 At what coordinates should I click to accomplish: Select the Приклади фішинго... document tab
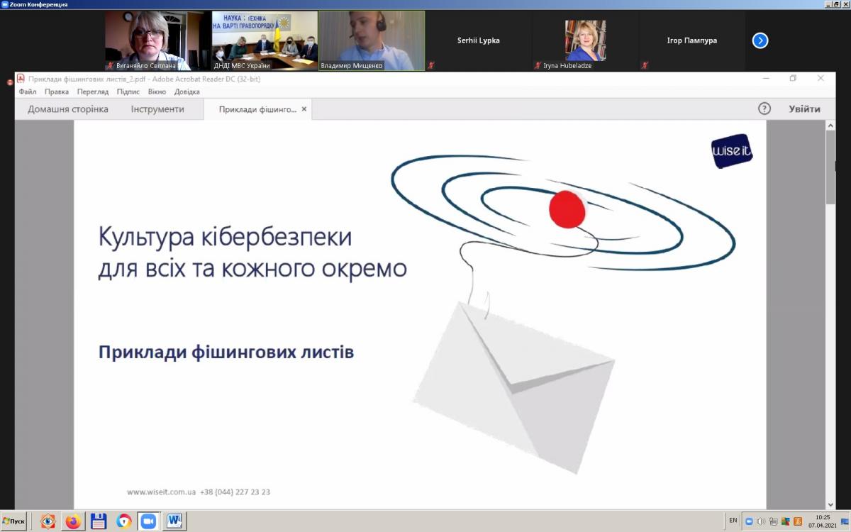click(x=257, y=109)
